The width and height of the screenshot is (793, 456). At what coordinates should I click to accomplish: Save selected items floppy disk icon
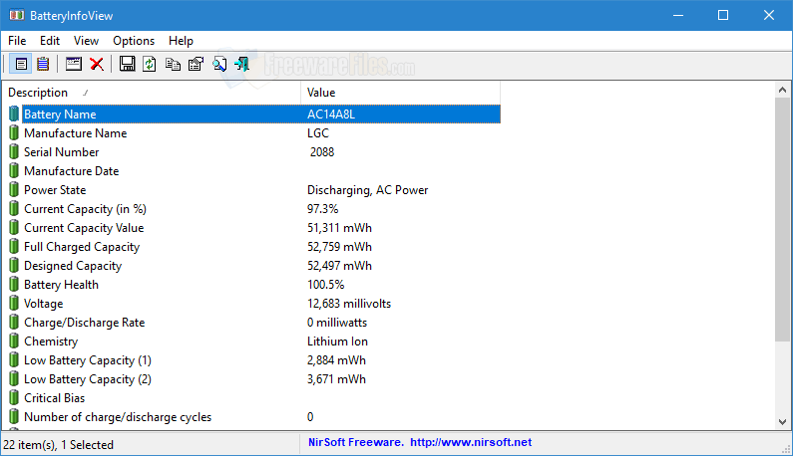127,64
